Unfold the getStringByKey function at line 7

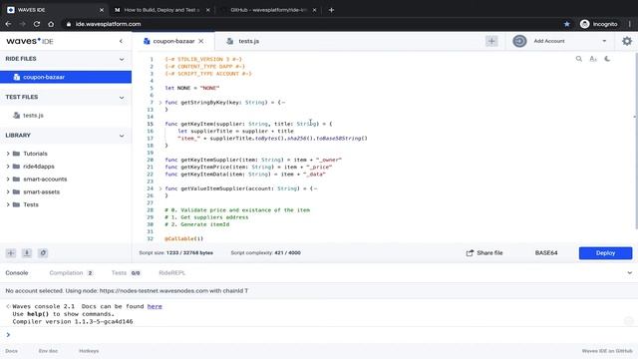pyautogui.click(x=159, y=103)
